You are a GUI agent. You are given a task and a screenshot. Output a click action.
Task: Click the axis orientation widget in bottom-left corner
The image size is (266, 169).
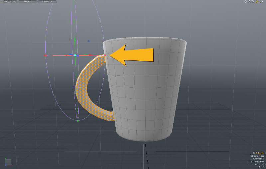tap(8, 162)
